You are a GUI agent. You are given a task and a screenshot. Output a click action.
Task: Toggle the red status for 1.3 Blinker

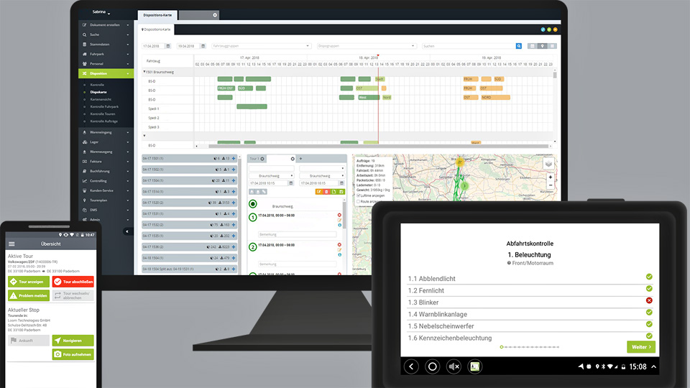(649, 300)
